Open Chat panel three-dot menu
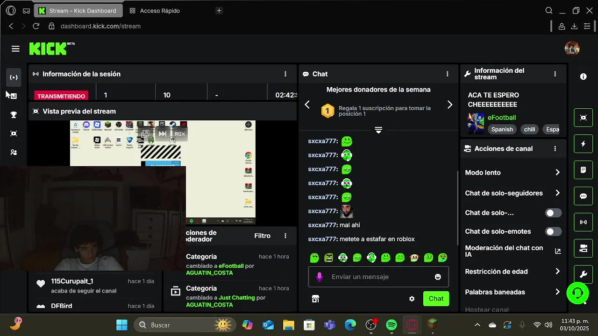The width and height of the screenshot is (598, 336). [x=447, y=74]
